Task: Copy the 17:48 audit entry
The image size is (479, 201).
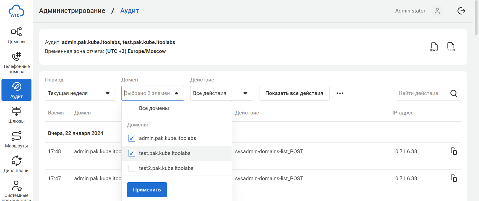Action: click(x=453, y=151)
